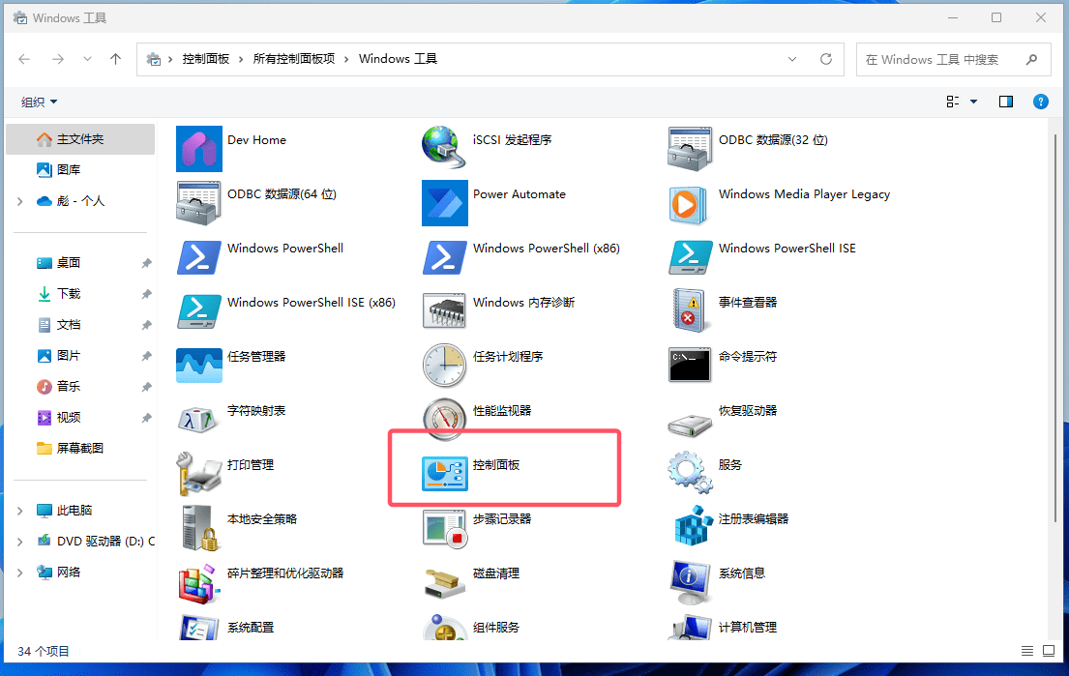Launch iSCSI 发起程序 icon

(x=444, y=147)
